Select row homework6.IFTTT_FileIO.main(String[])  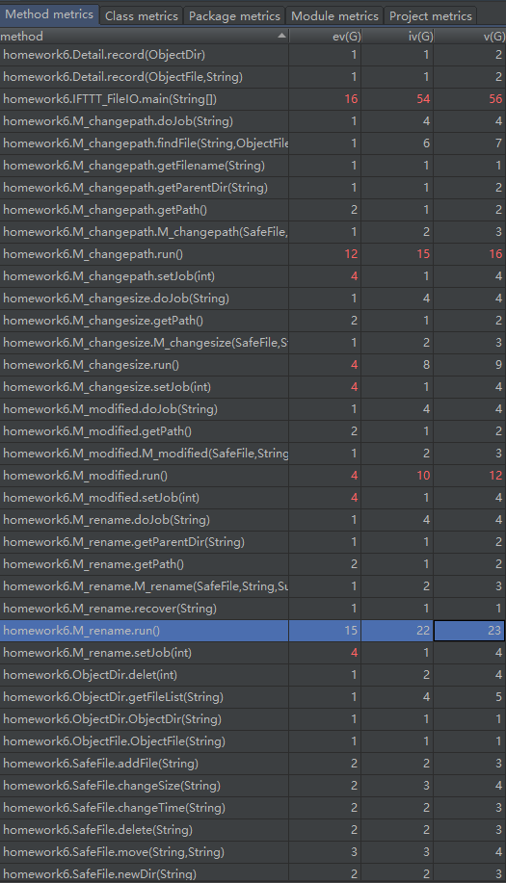[x=253, y=99]
